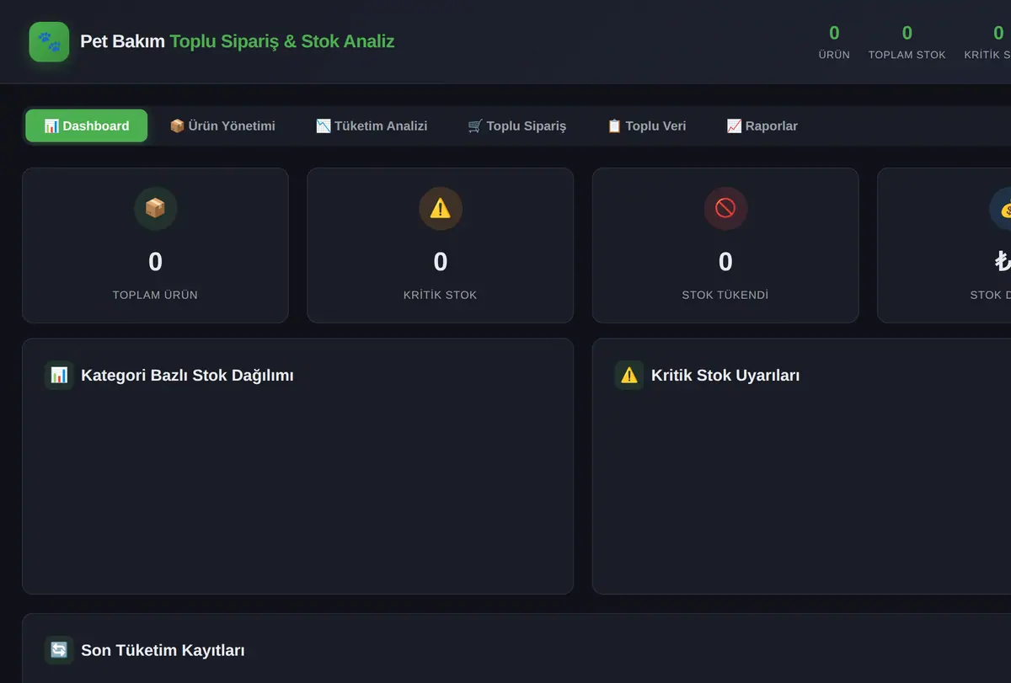
Task: Go to the Toplu Sipariş tab
Action: 517,125
